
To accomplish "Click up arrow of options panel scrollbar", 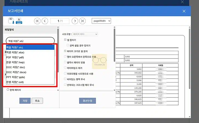I will point(114,27).
